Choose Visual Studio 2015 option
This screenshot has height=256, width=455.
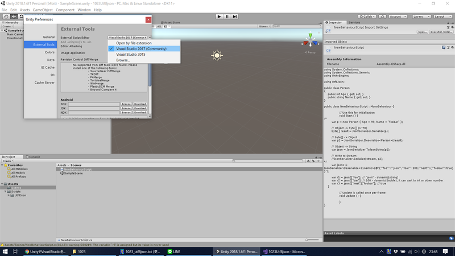tap(144, 54)
